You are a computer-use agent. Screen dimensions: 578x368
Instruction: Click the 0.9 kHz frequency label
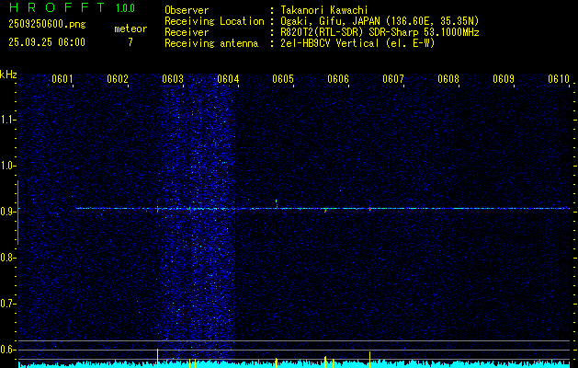6,212
